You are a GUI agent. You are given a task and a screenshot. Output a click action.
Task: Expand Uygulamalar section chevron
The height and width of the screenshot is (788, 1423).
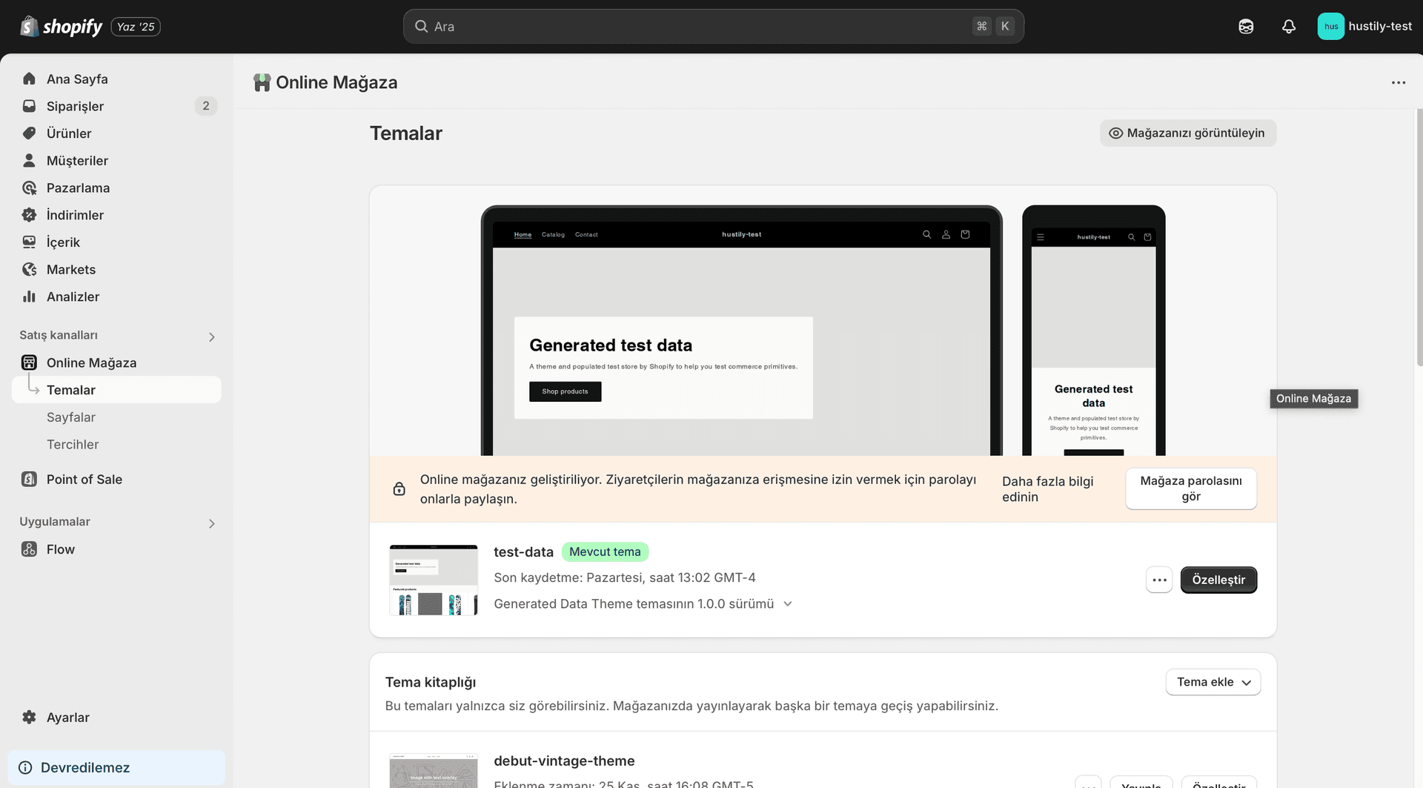212,523
